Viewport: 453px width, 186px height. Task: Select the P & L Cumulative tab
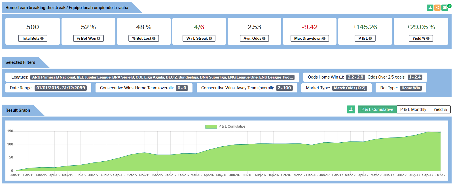(377, 109)
